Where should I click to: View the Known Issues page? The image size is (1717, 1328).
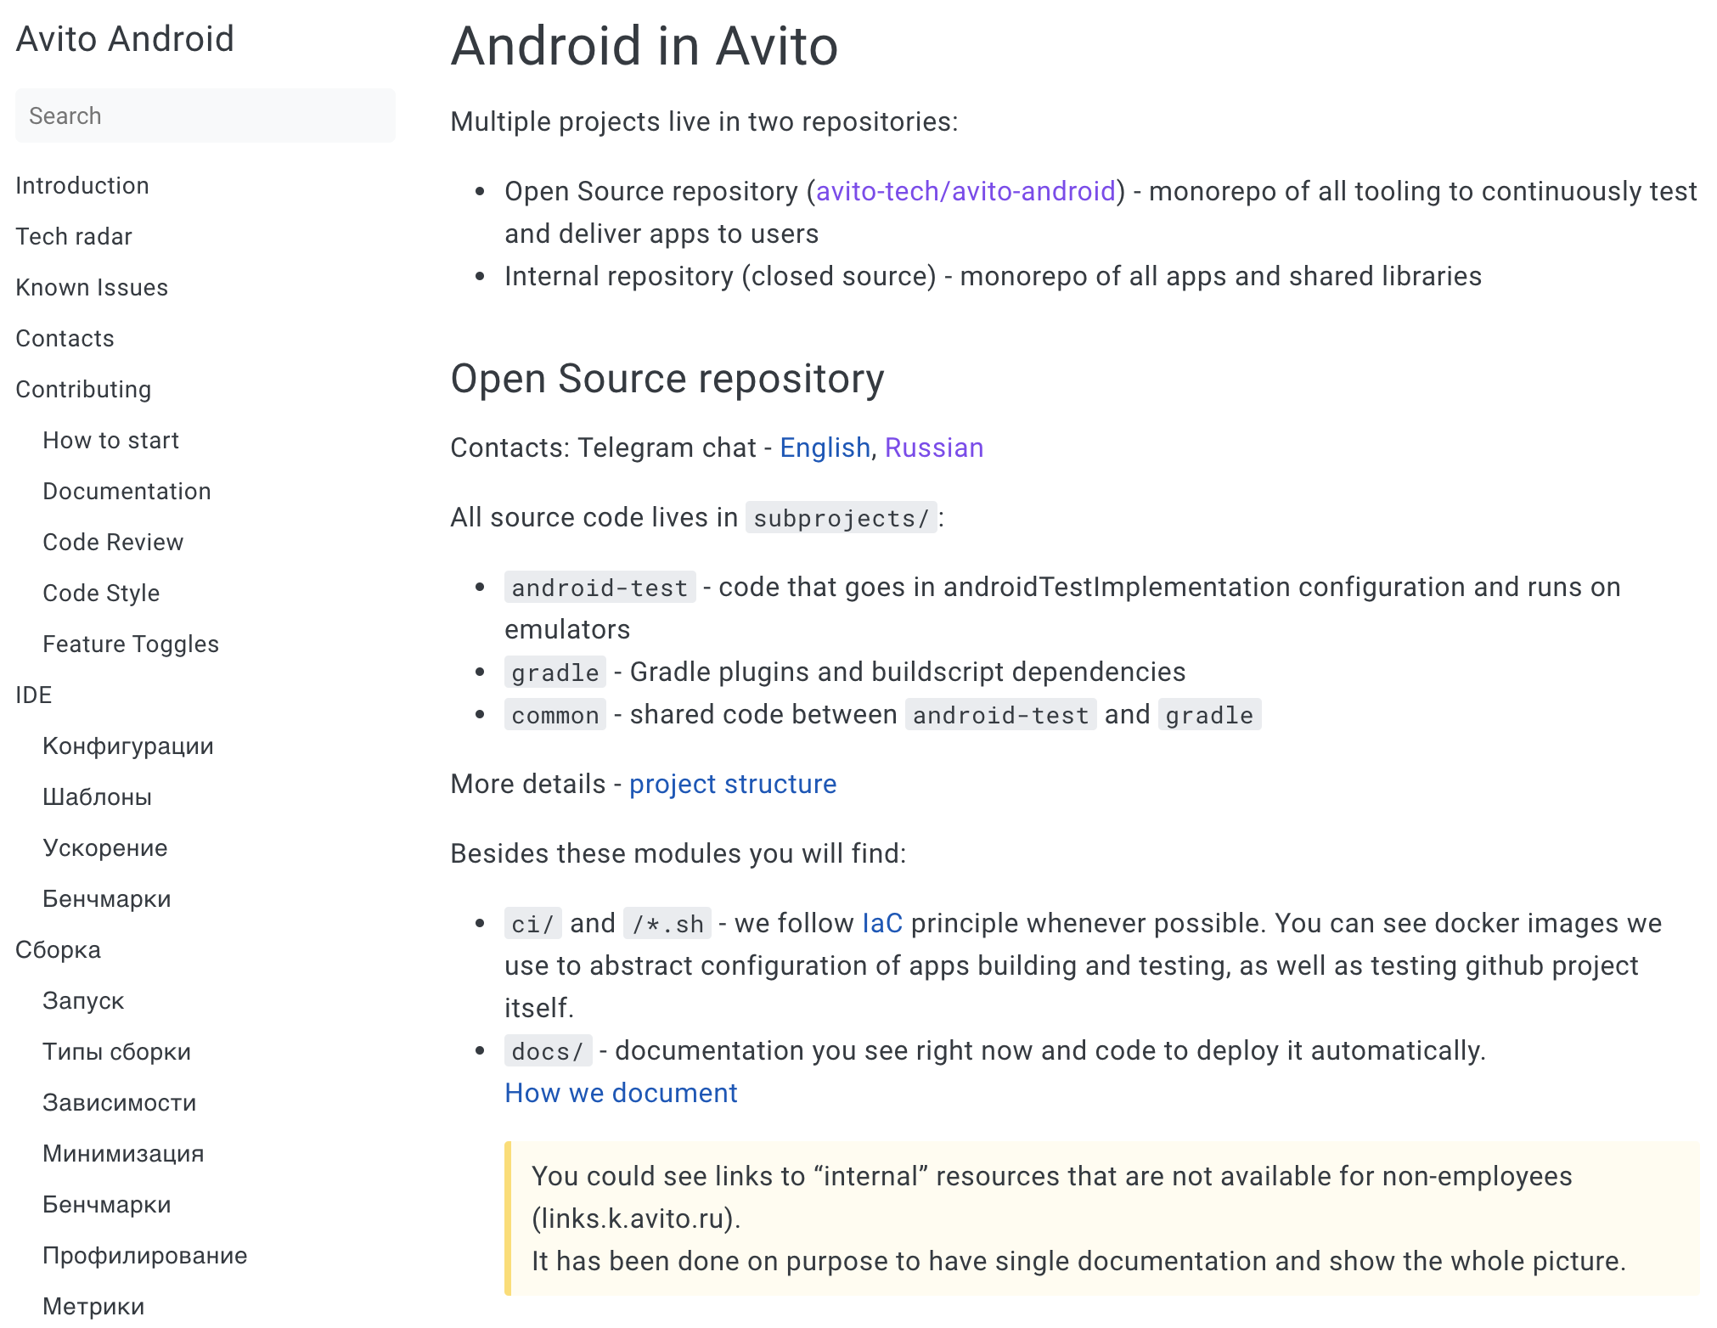point(91,287)
